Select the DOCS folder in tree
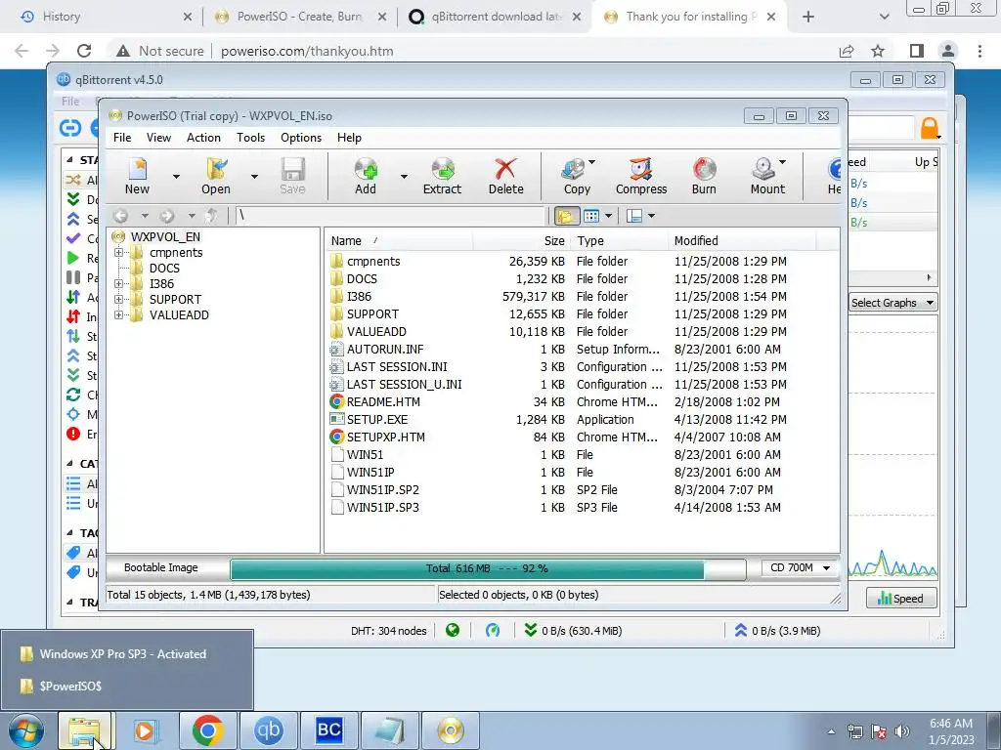The image size is (1001, 750). pos(164,268)
